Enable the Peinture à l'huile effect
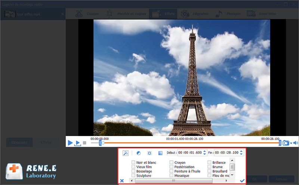 coord(171,171)
